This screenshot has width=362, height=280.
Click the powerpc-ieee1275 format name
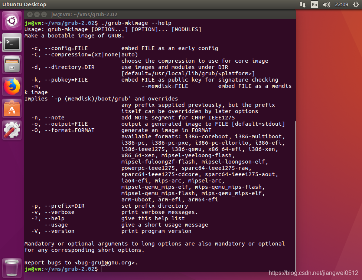pyautogui.click(x=148, y=168)
